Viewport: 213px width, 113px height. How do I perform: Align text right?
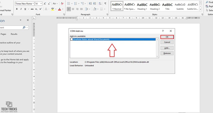(77, 9)
